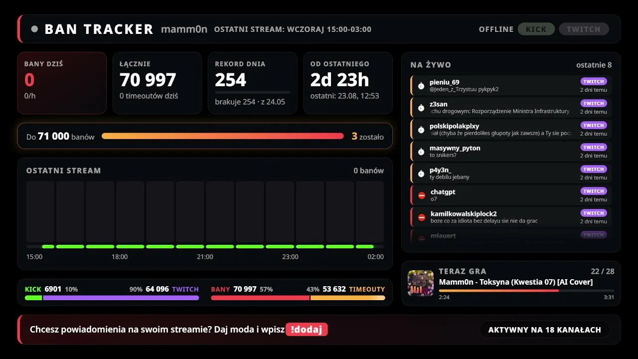Image resolution: width=638 pixels, height=359 pixels.
Task: Click the 15:00 label on stream timeline
Action: click(34, 257)
